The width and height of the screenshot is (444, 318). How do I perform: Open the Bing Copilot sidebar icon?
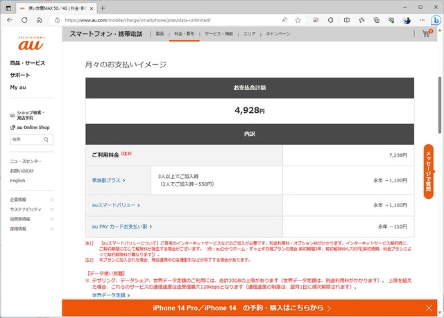(x=436, y=20)
